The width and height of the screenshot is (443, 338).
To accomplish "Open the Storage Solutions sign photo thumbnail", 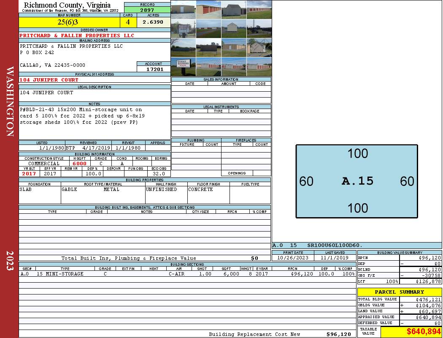I will (x=183, y=66).
